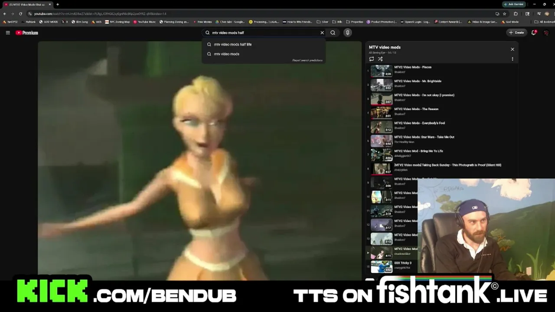Open Bills bookmarks folder
Image resolution: width=555 pixels, height=312 pixels.
pos(337,22)
